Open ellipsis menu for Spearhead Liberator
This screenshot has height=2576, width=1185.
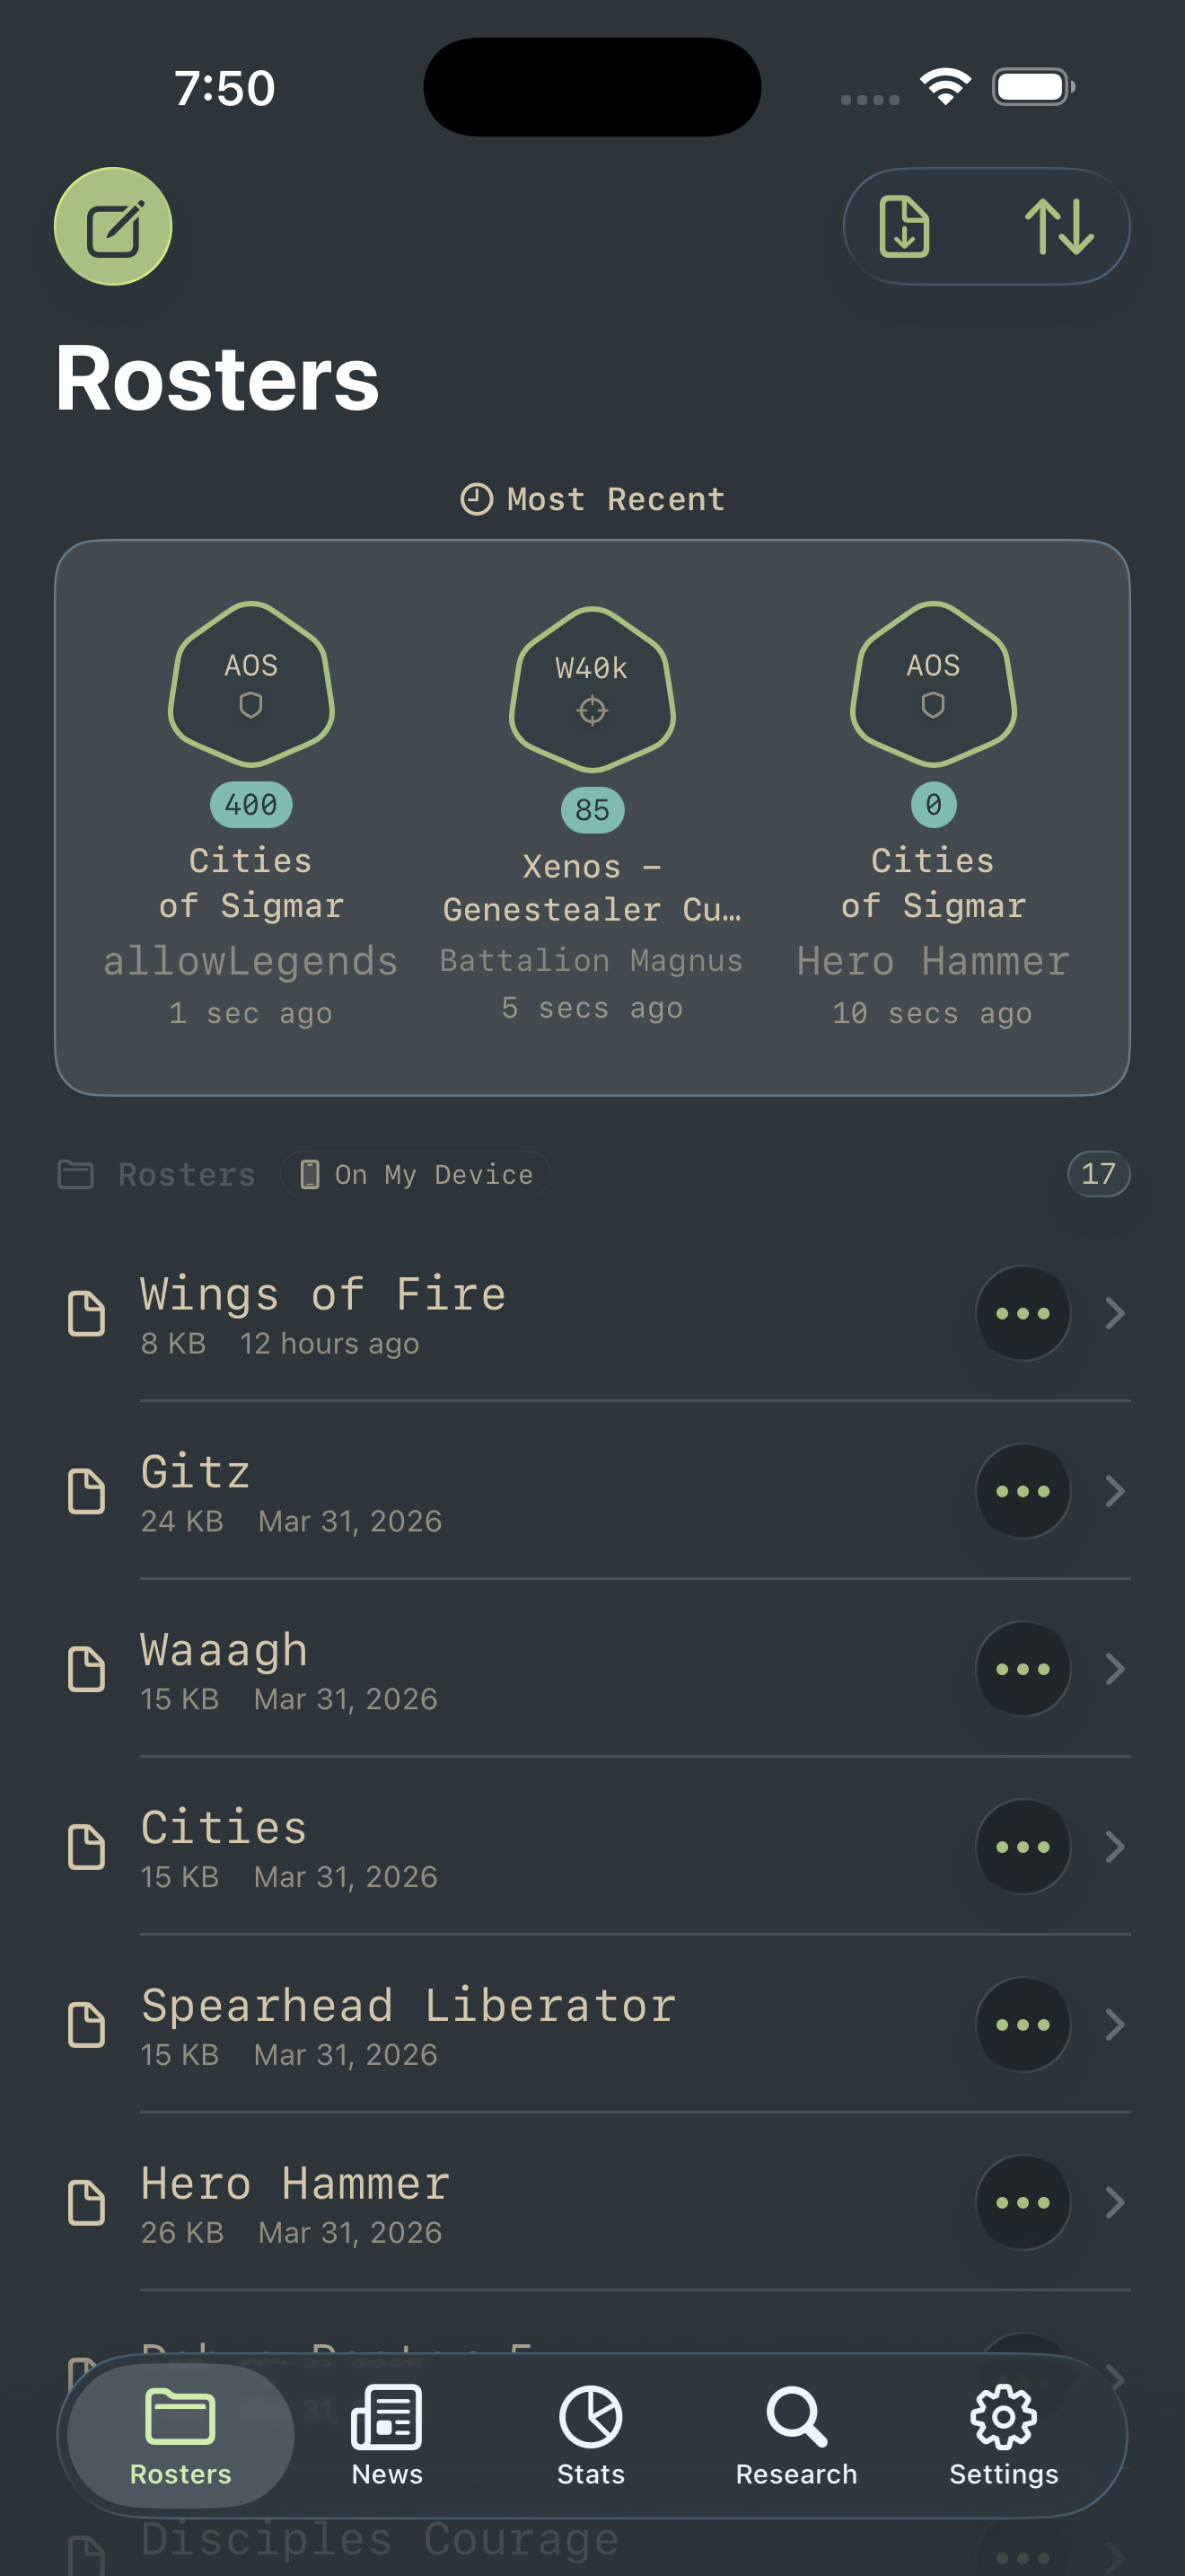click(1023, 2025)
